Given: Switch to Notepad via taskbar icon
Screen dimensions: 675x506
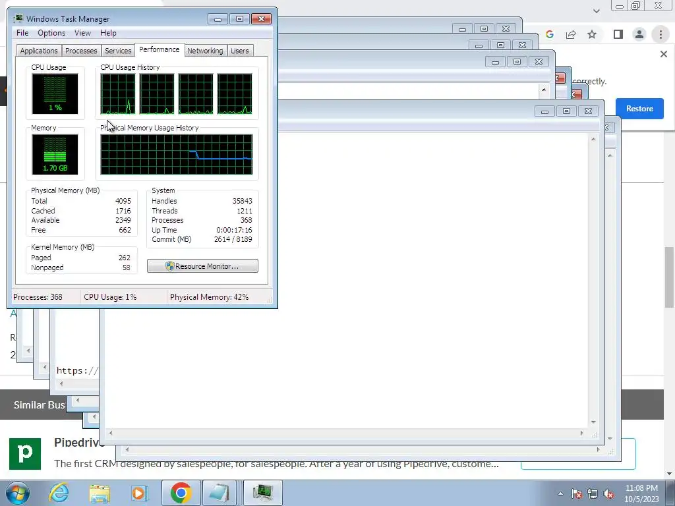Looking at the screenshot, I should click(221, 493).
